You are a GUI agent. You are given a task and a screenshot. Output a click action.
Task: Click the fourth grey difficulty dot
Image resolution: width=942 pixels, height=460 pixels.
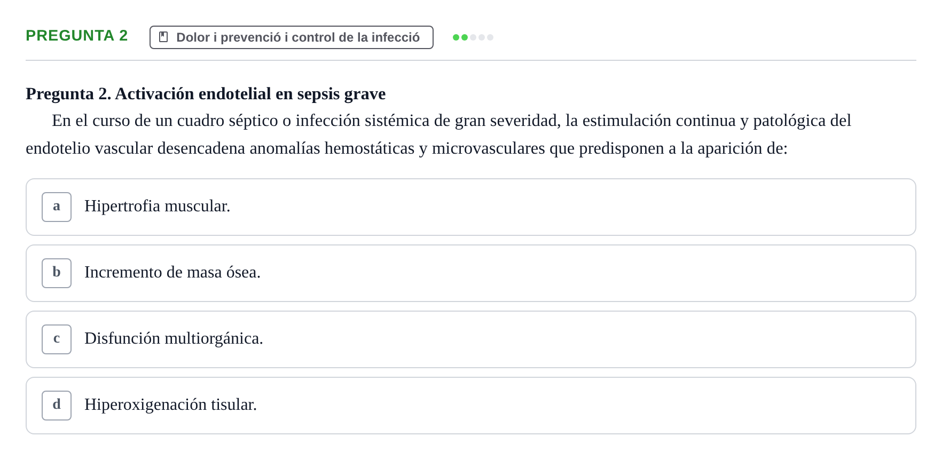482,37
